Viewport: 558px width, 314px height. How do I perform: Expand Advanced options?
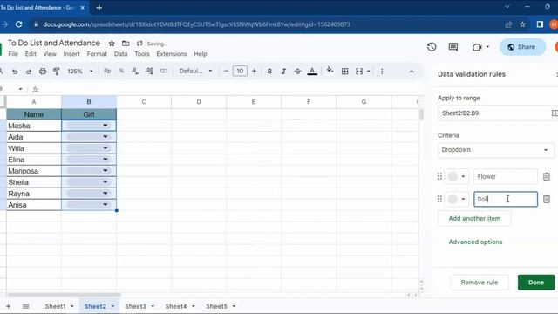[x=475, y=242]
